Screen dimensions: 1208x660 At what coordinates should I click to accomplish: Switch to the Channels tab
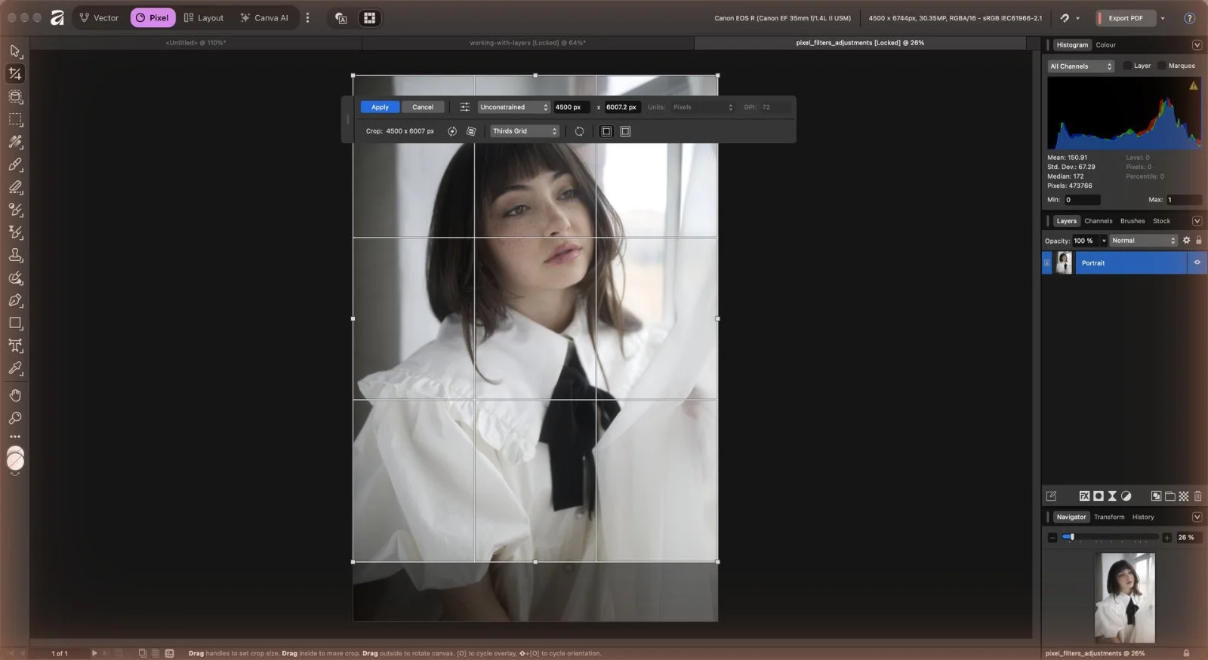pos(1098,221)
